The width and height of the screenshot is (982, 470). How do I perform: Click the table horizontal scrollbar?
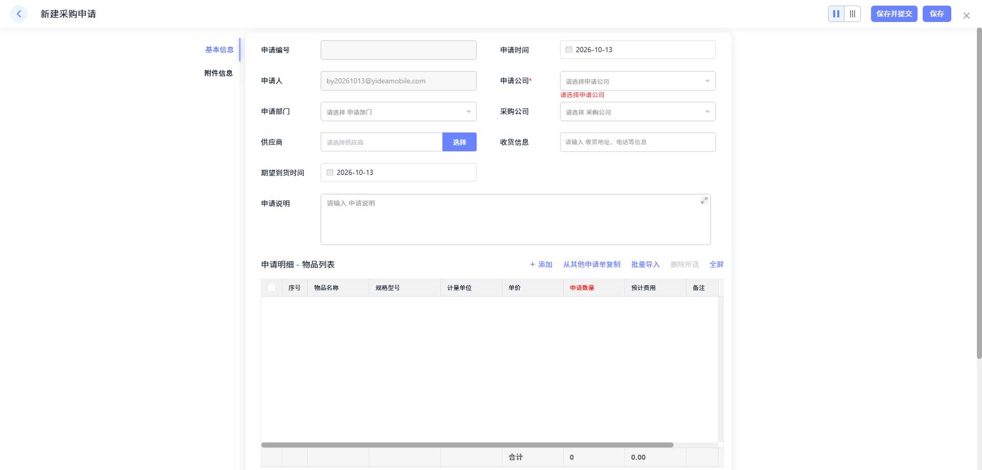coord(467,445)
